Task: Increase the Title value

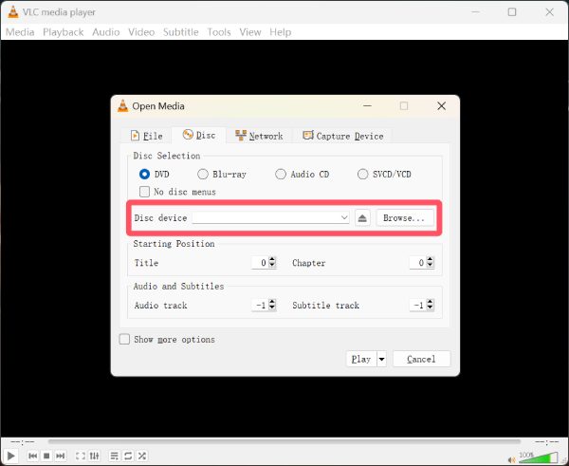Action: click(272, 259)
